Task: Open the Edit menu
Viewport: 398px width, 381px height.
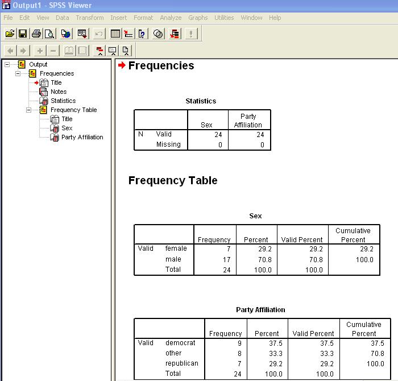Action: [x=24, y=18]
